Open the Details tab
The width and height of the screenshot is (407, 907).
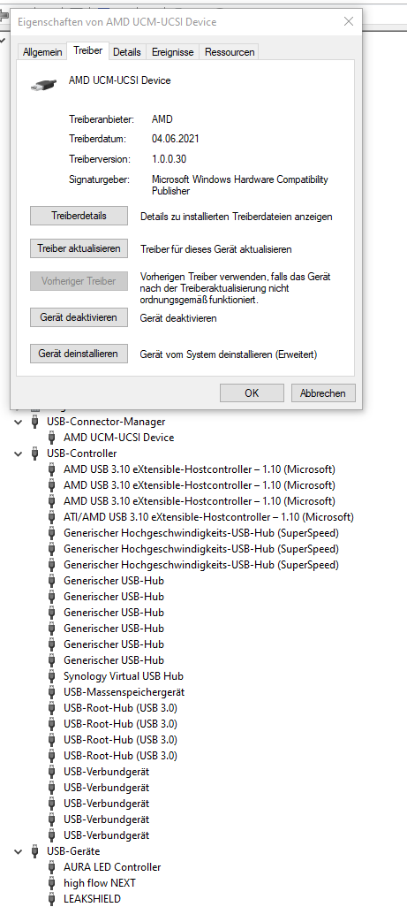[127, 52]
